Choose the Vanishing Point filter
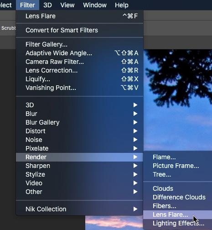 (79, 88)
